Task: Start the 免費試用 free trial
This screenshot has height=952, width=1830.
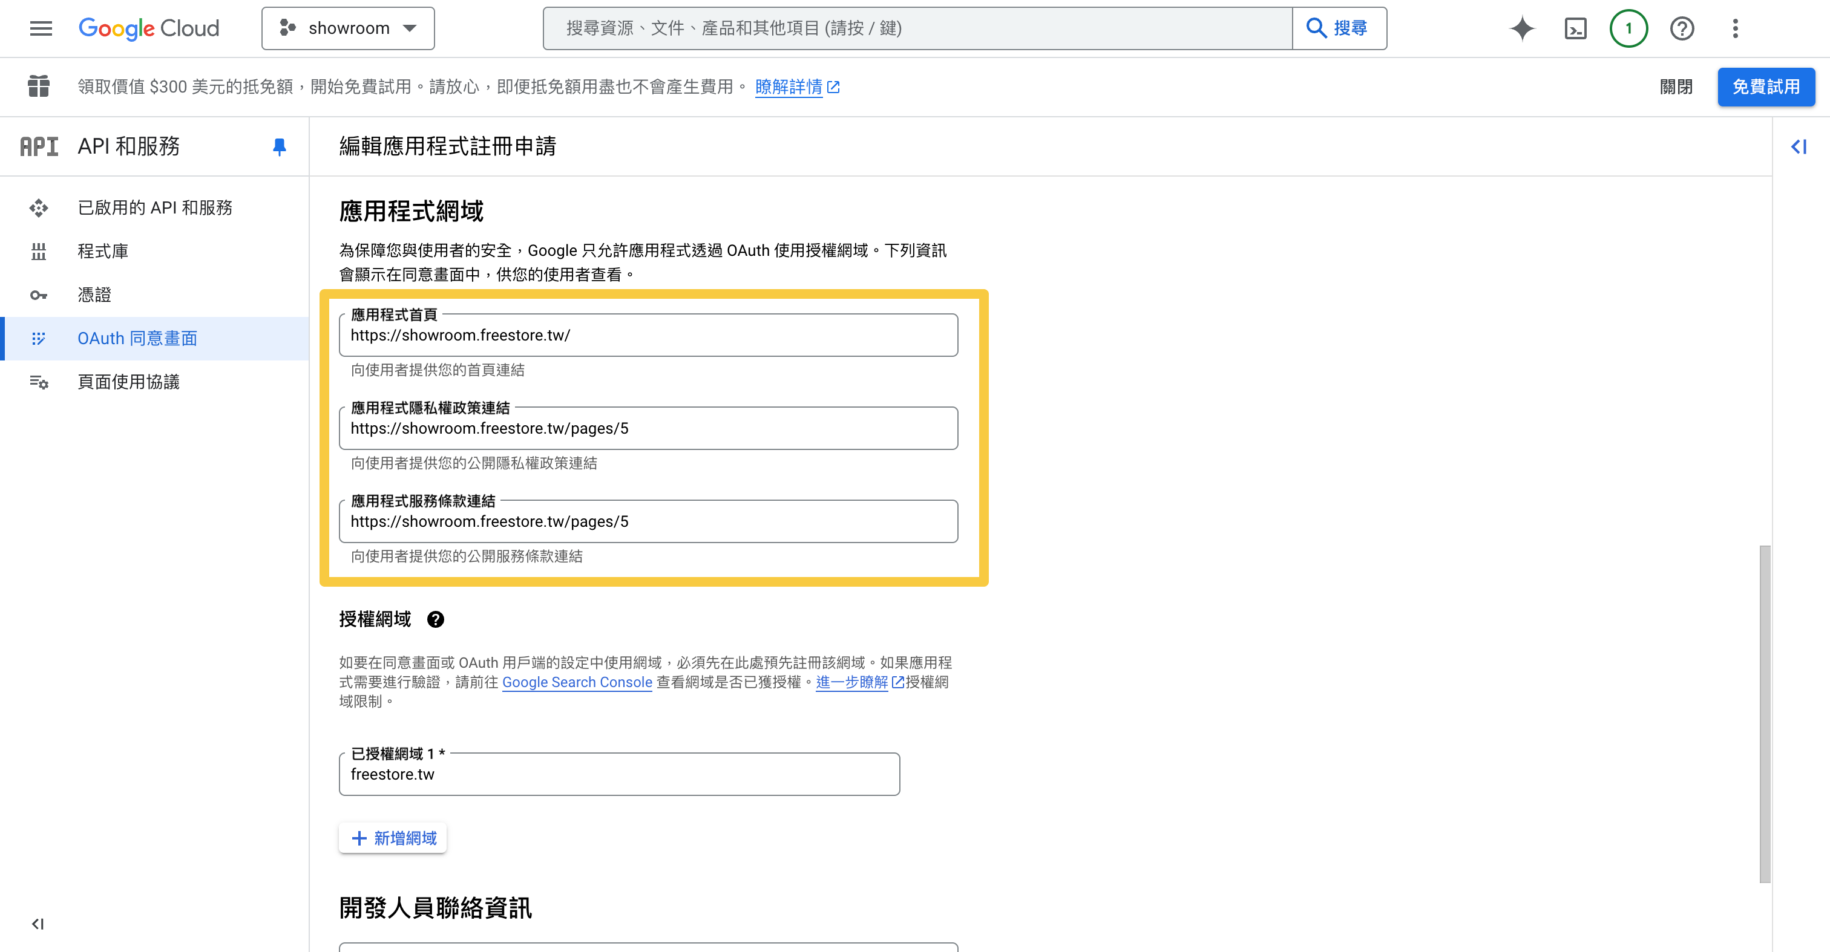Action: pyautogui.click(x=1765, y=86)
